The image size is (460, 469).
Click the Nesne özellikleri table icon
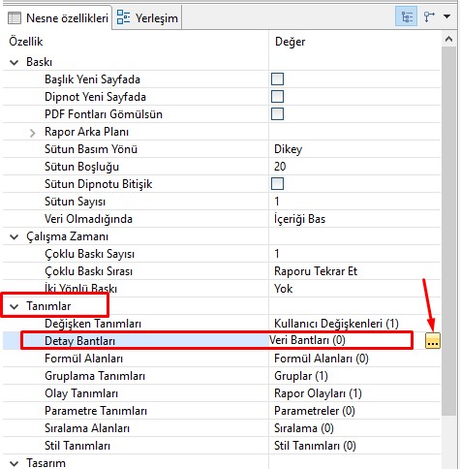click(x=15, y=18)
